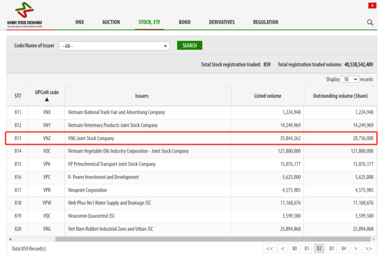Select the VPW code cell
The height and width of the screenshot is (255, 378).
[47, 203]
